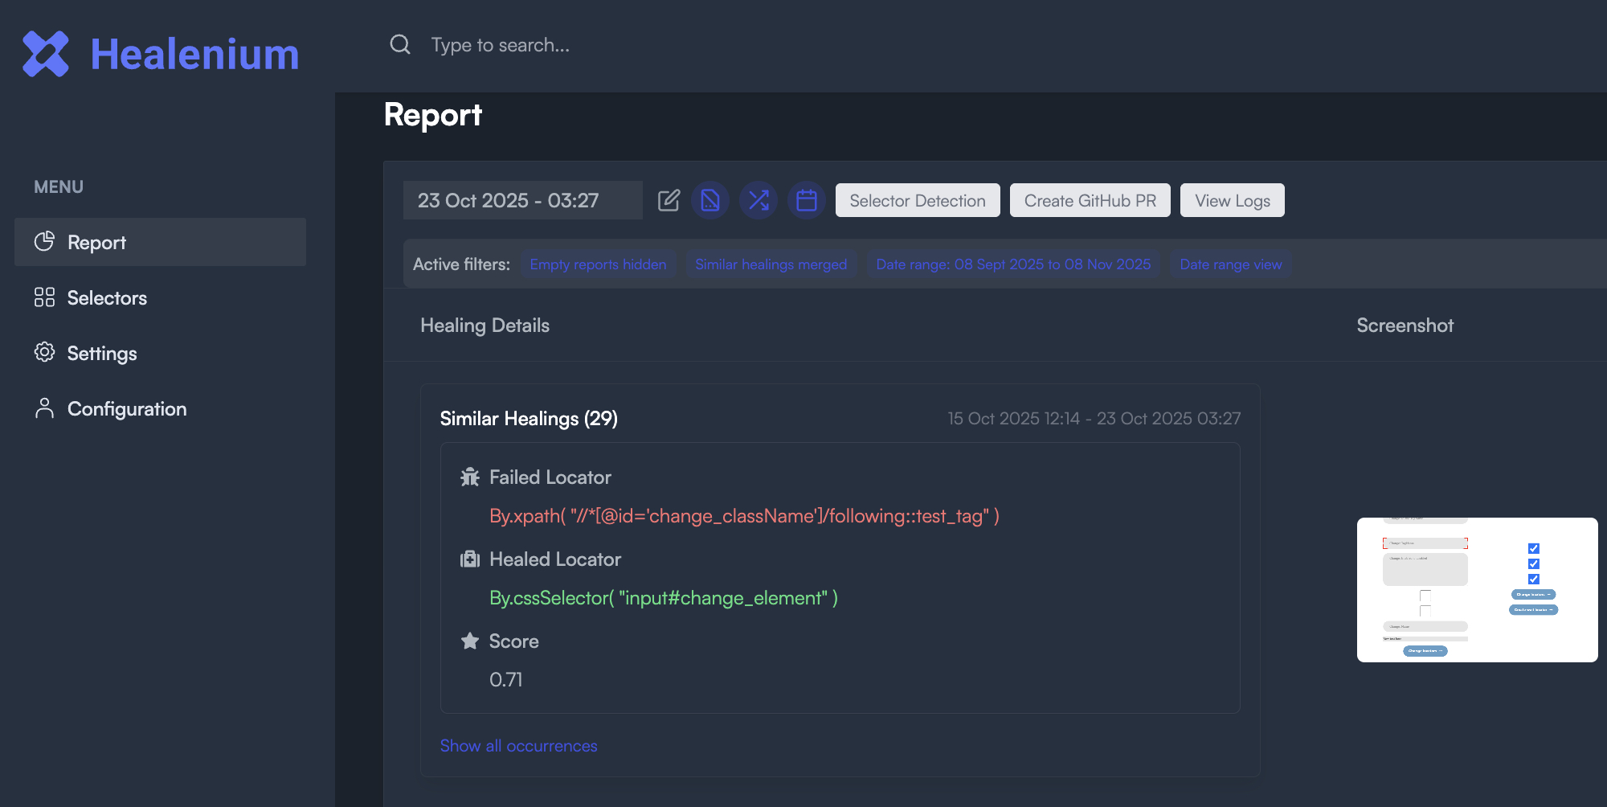The width and height of the screenshot is (1607, 807).
Task: Click the Empty reports hidden filter chip
Action: click(x=598, y=264)
